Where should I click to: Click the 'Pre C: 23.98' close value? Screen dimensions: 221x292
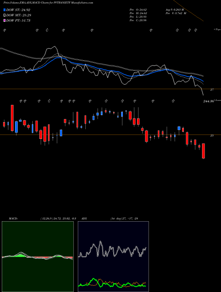point(138,20)
